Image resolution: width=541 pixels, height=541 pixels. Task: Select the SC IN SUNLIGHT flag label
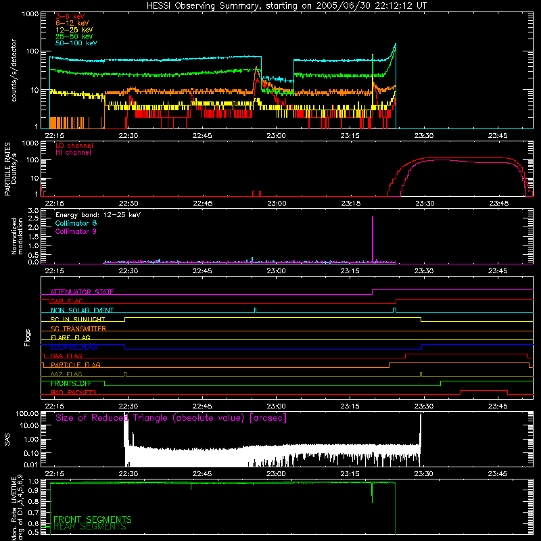(x=78, y=319)
